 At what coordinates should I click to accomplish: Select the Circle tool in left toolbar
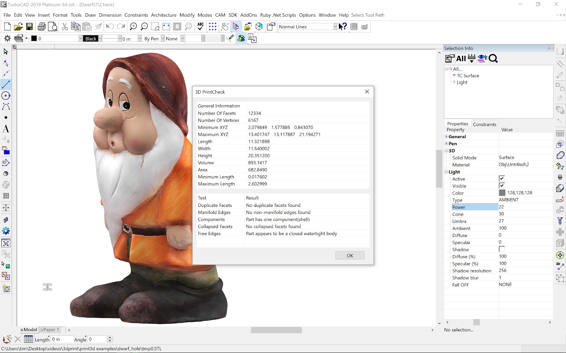pos(6,96)
